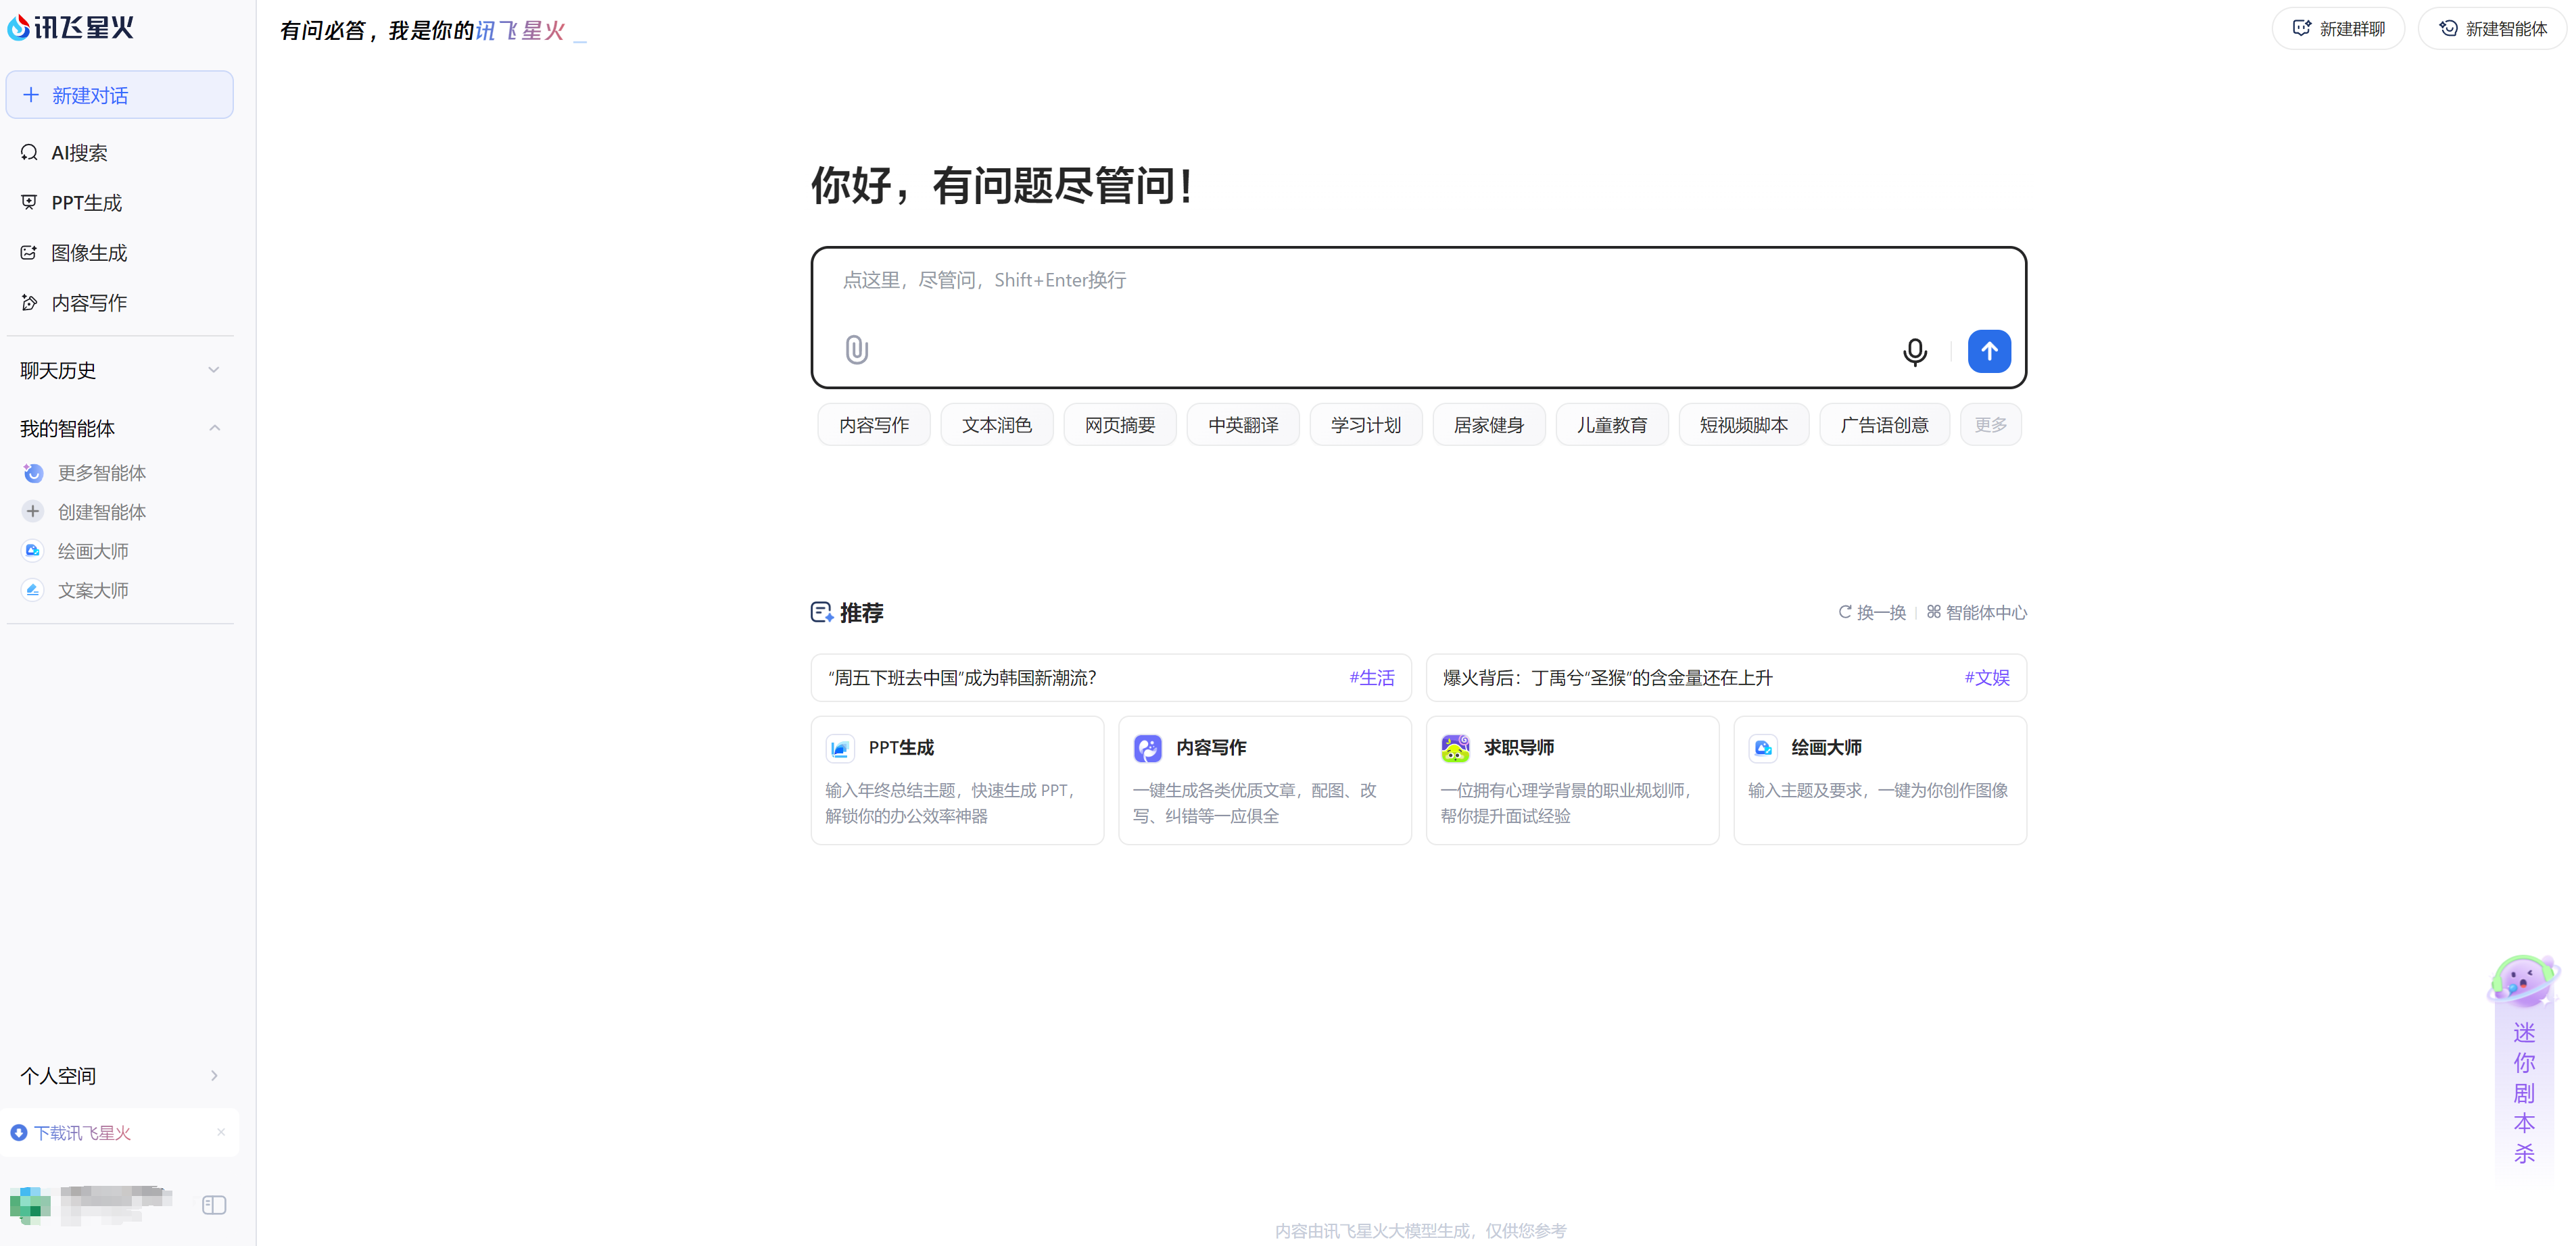
Task: Expand the 聊天历史 section
Action: click(214, 371)
